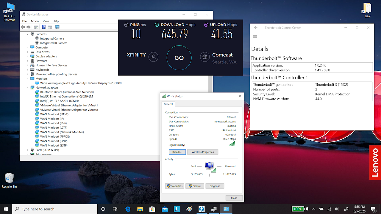
Task: Click the show/hide console tree toolbar icon
Action: (x=36, y=27)
